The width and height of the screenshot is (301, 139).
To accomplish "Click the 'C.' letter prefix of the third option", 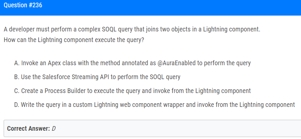I will click(17, 91).
